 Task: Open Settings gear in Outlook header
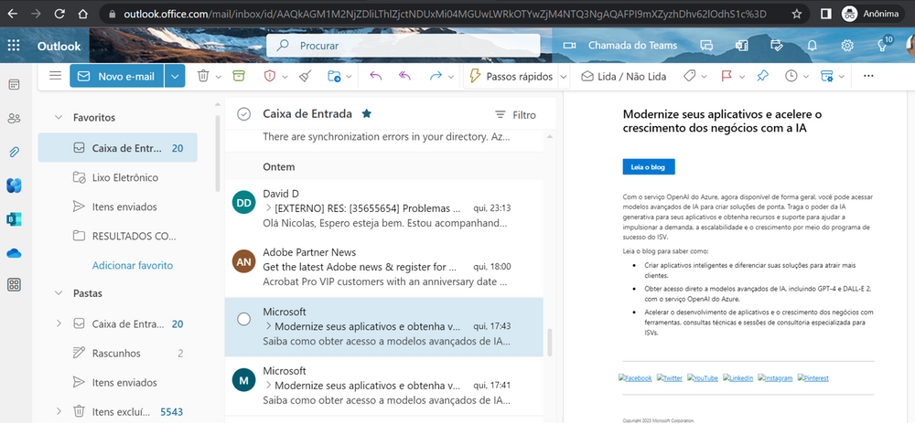847,46
